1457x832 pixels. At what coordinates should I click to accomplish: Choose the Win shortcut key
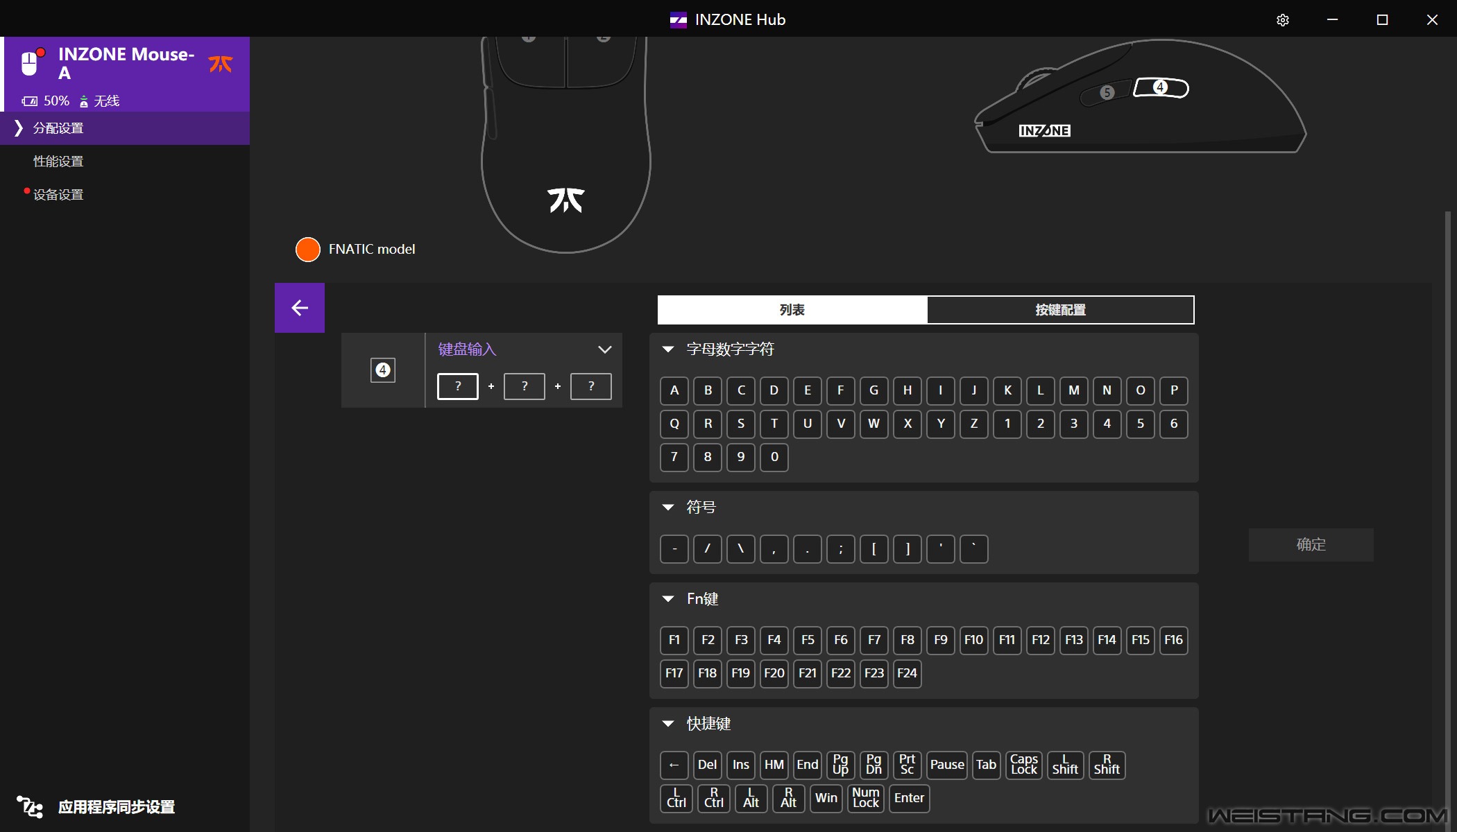coord(826,798)
